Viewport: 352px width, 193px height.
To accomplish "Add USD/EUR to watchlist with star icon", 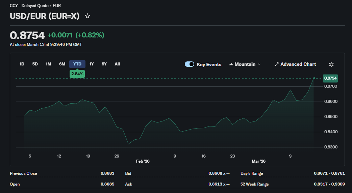I will pos(87,16).
